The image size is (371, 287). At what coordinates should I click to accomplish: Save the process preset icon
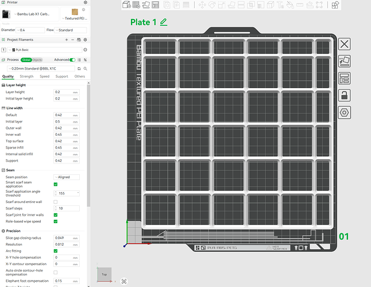coord(79,68)
